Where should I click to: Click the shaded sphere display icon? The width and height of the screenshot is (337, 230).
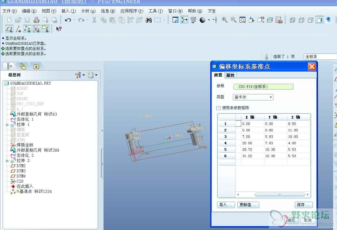tap(203, 20)
